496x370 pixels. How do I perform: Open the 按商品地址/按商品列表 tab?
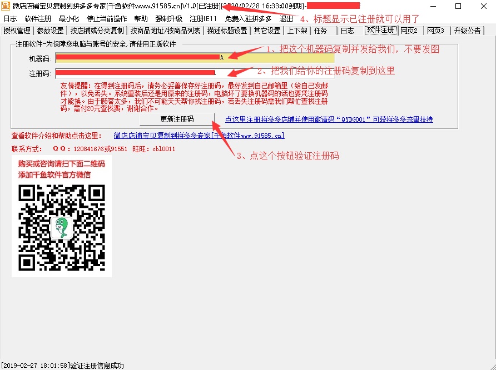pos(166,31)
